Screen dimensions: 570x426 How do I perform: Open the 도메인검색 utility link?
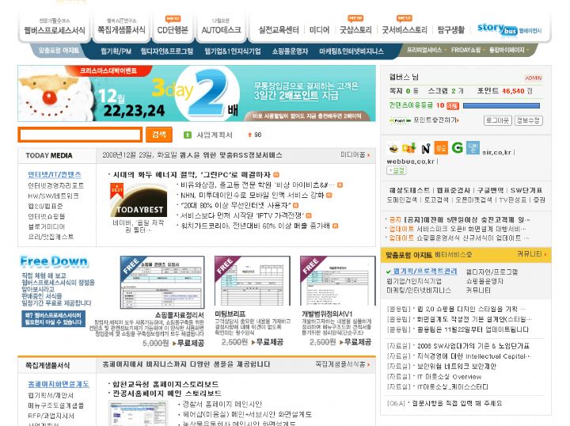[x=401, y=200]
